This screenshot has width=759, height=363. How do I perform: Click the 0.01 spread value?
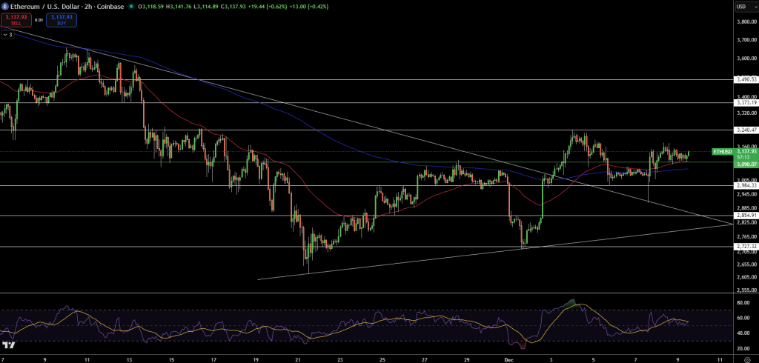click(39, 20)
